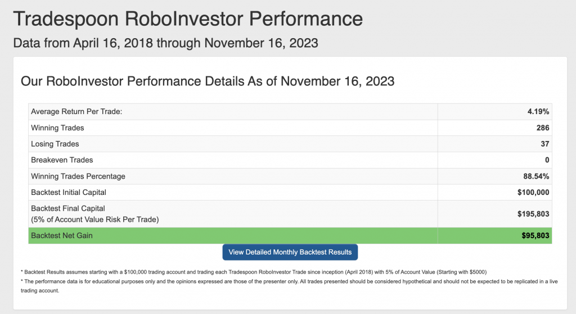Click the 0 breakeven trades value
Image resolution: width=576 pixels, height=314 pixels.
pos(547,160)
